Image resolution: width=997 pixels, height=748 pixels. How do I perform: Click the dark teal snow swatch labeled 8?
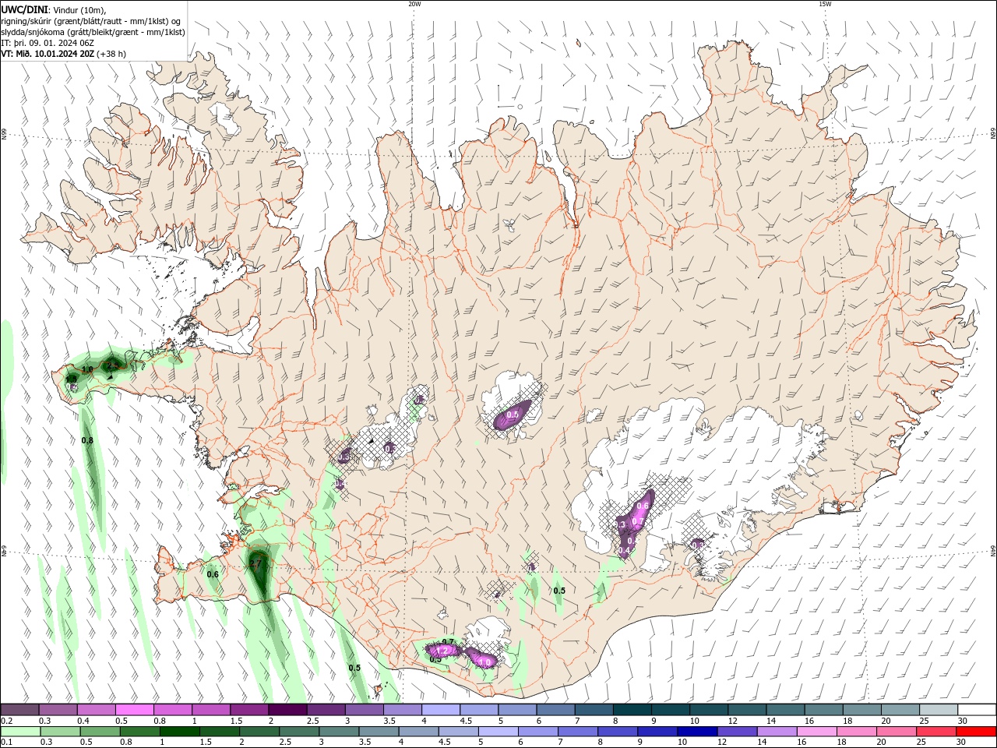pos(632,710)
